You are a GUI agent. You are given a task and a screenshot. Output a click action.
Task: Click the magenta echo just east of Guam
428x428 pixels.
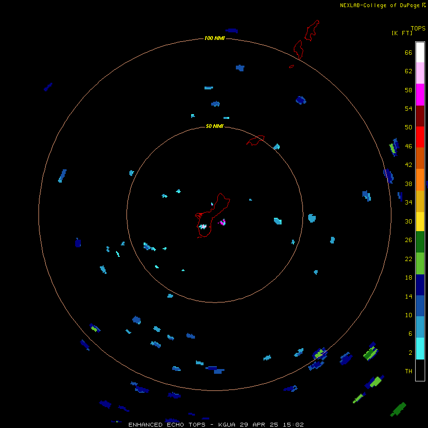pyautogui.click(x=222, y=222)
